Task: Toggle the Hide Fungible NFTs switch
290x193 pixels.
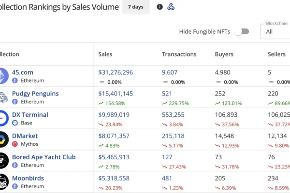Action: 241,31
